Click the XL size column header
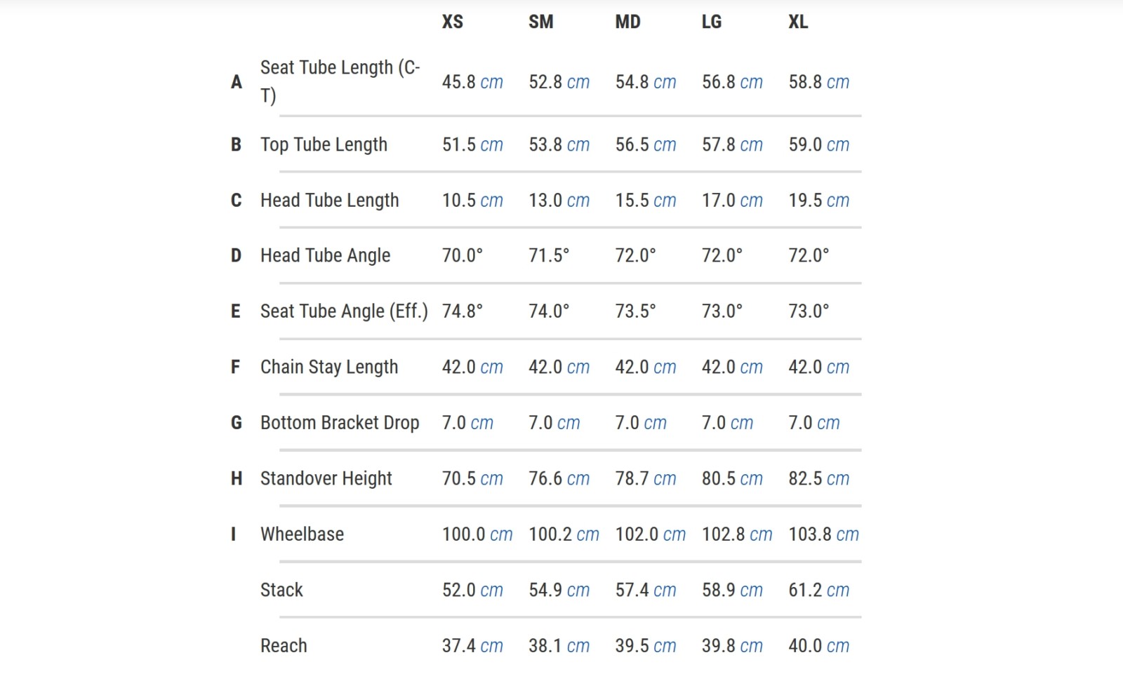 coord(798,22)
